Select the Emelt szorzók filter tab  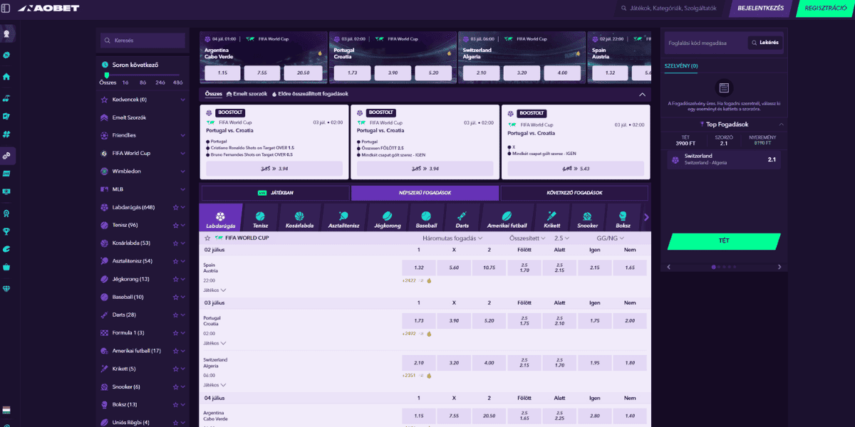pos(247,94)
